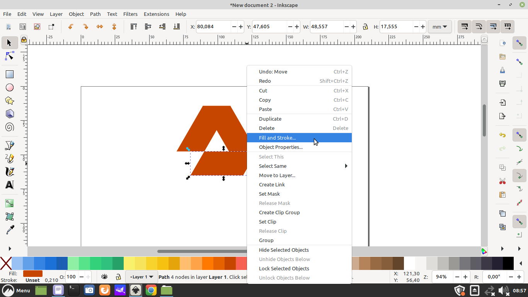This screenshot has height=297, width=528.
Task: Click the Fill color indicator swatch
Action: (32, 274)
